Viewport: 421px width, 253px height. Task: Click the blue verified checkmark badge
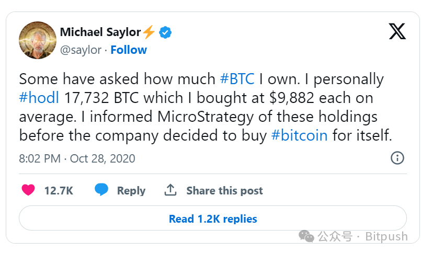[165, 32]
